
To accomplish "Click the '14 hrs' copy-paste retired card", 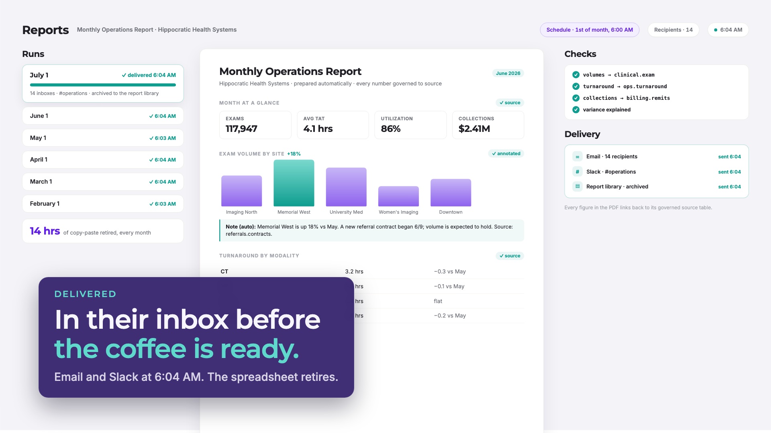I will [103, 231].
